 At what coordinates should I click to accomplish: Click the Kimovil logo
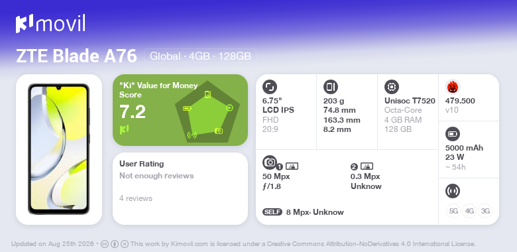(x=50, y=24)
